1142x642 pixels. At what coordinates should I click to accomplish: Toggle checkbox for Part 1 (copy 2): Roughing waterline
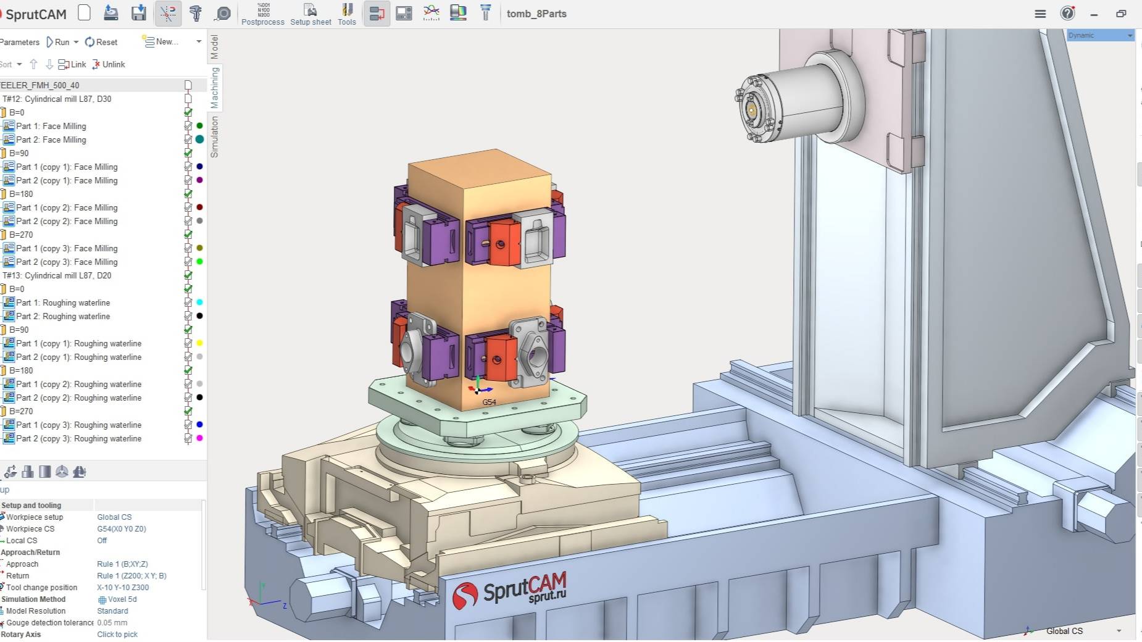click(188, 384)
